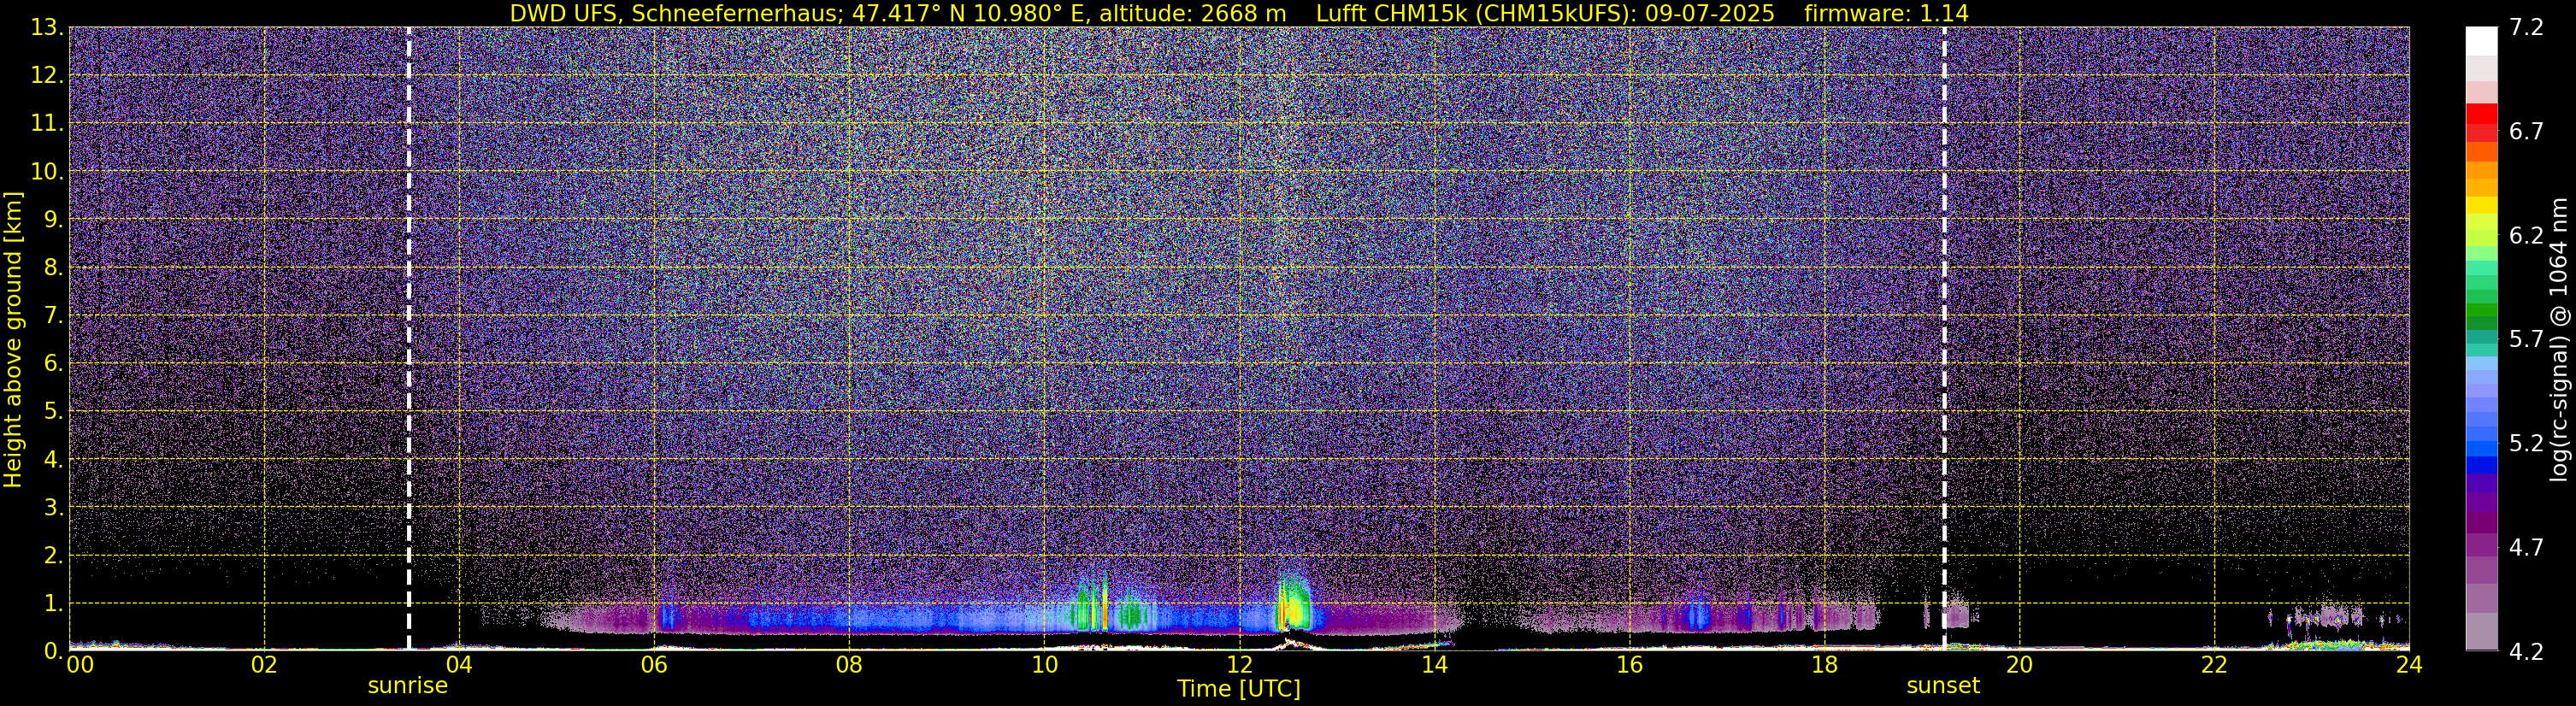Viewport: 2576px width, 706px height.
Task: Click the white top of the colorbar
Action: [x=2481, y=40]
